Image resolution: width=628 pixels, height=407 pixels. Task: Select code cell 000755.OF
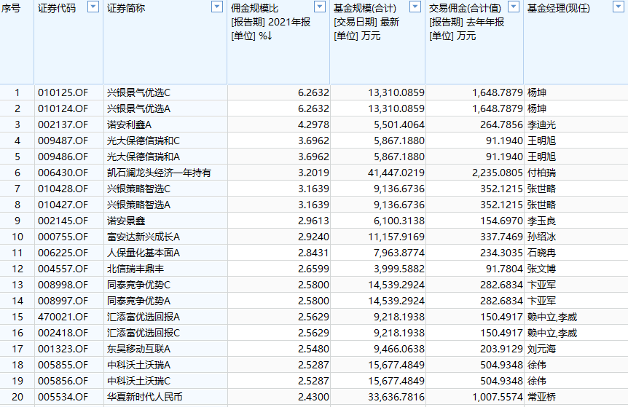point(63,237)
